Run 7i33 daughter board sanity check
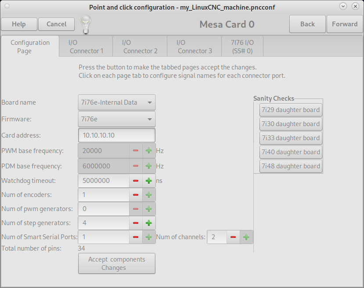Image resolution: width=364 pixels, height=288 pixels. pyautogui.click(x=291, y=138)
